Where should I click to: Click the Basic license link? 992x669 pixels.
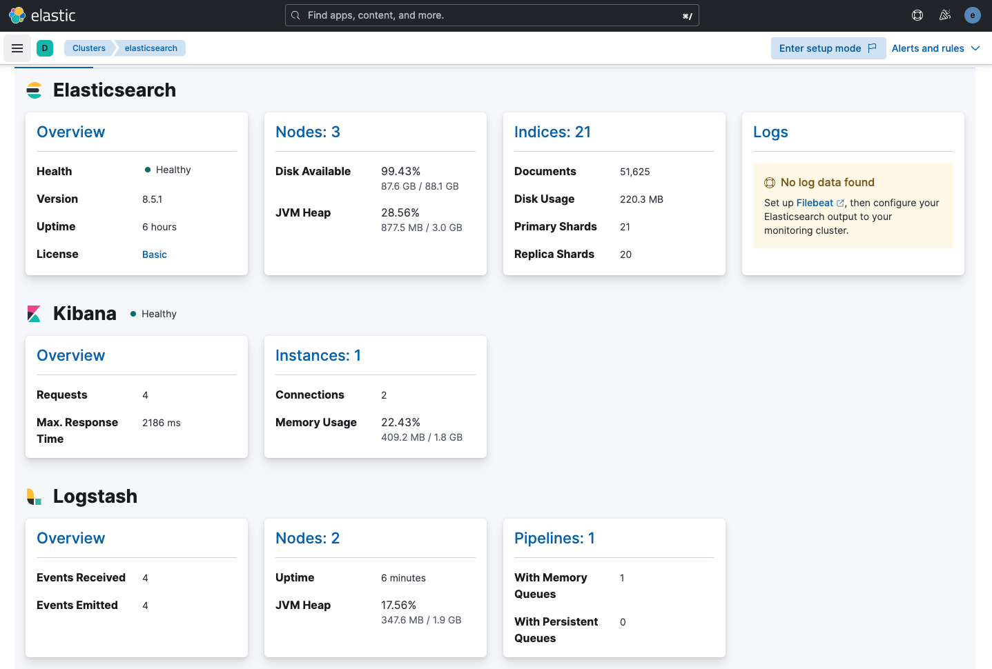(x=155, y=254)
